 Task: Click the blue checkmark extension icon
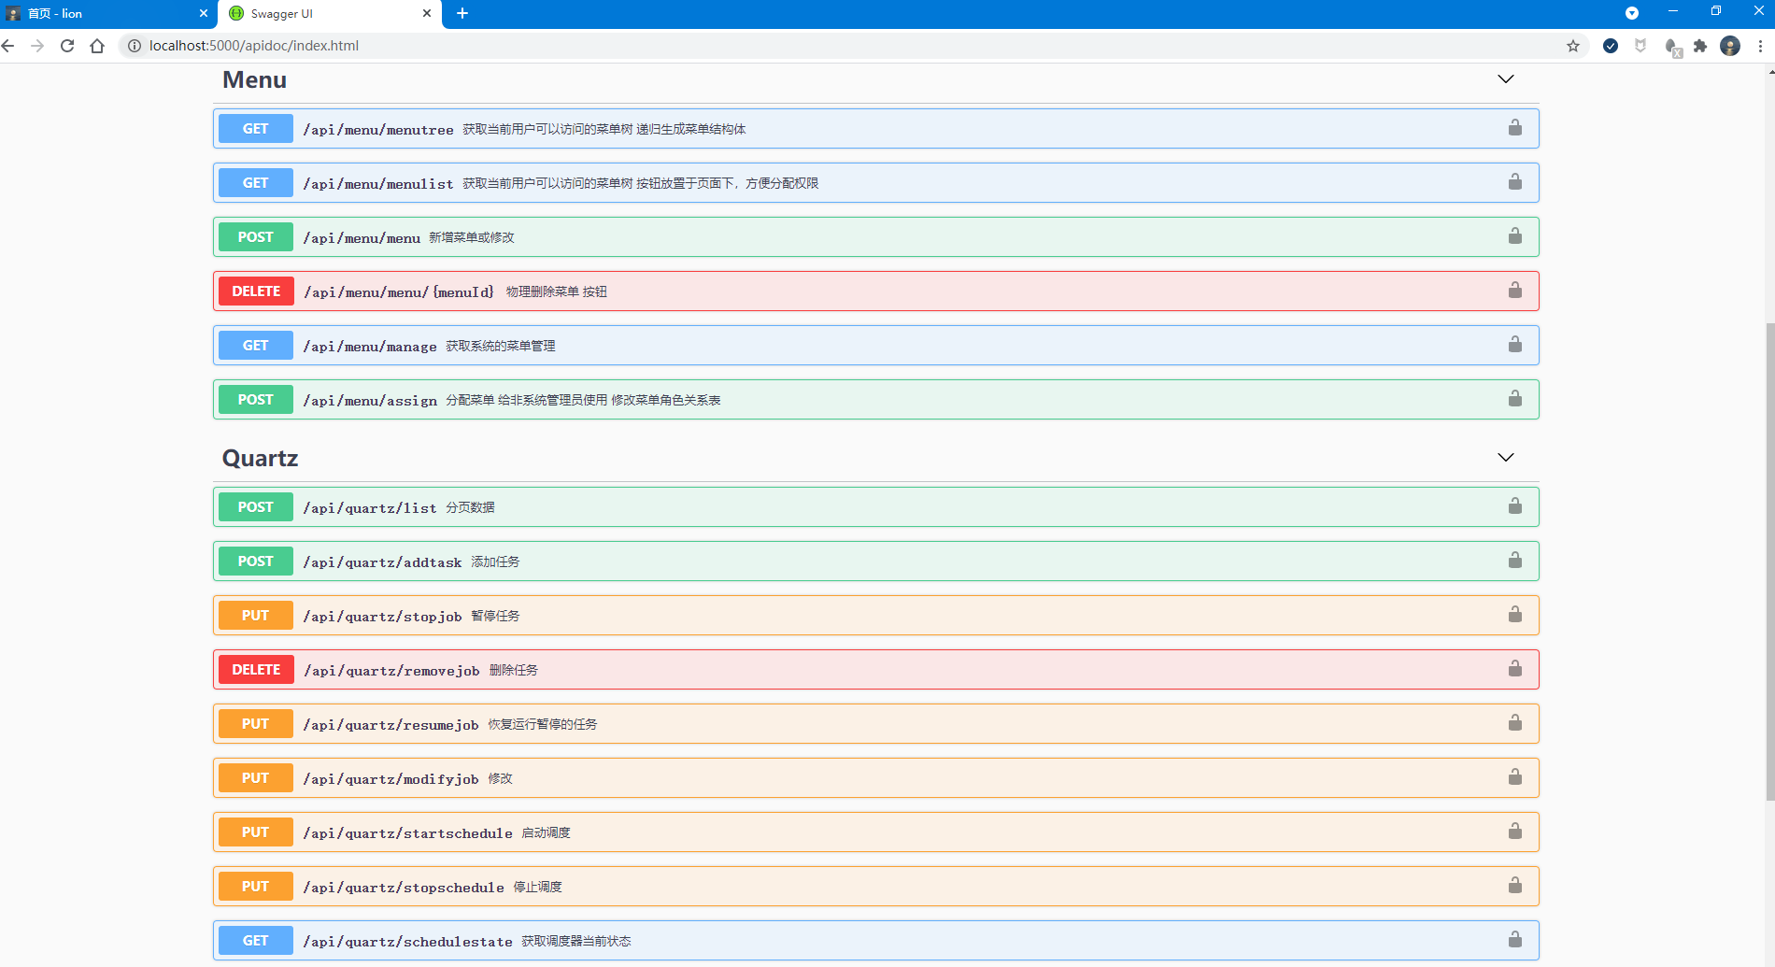(x=1611, y=46)
